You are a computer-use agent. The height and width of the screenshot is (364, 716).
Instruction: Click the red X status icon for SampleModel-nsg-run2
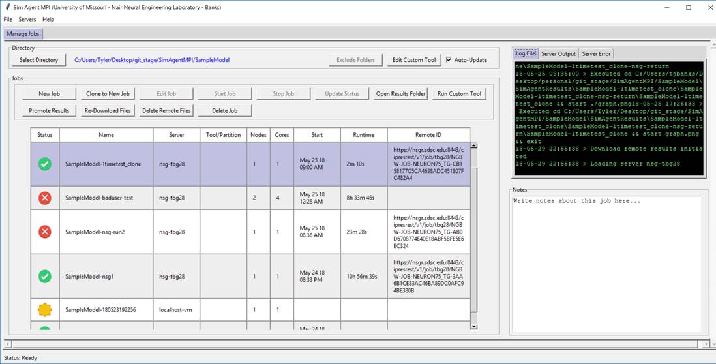[x=45, y=232]
